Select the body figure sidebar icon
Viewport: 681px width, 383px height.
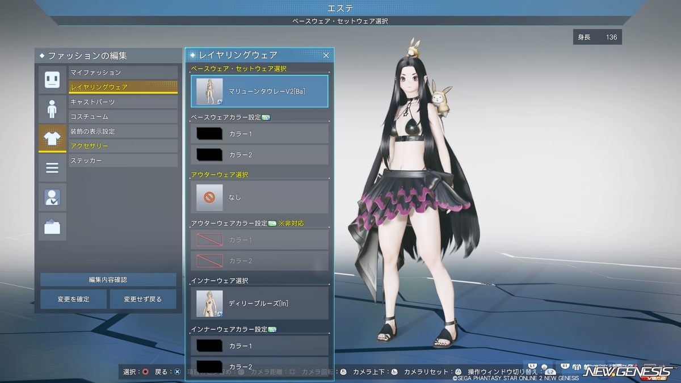(52, 109)
